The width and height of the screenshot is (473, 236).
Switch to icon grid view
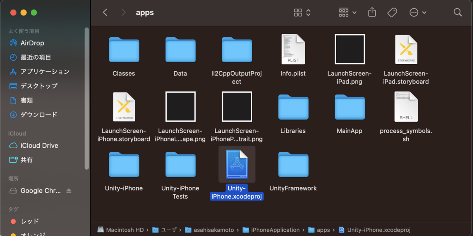click(298, 12)
